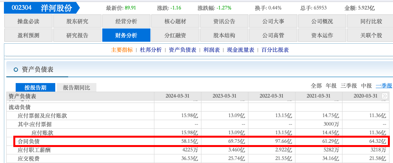Filter reports by 中报
Screen dimensions: 393x163
(366, 86)
